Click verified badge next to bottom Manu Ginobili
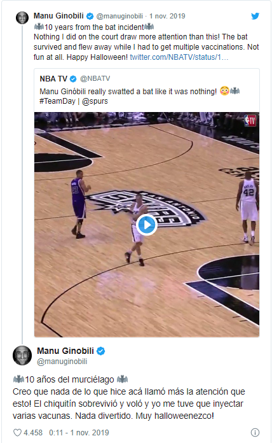The width and height of the screenshot is (272, 443). pos(101,351)
